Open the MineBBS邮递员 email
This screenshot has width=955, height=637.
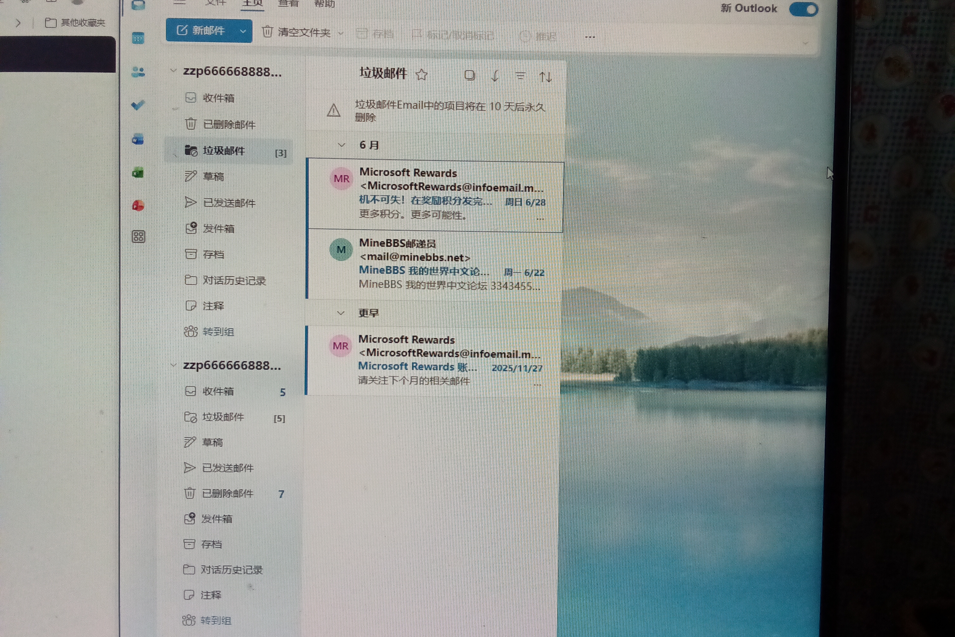[435, 264]
